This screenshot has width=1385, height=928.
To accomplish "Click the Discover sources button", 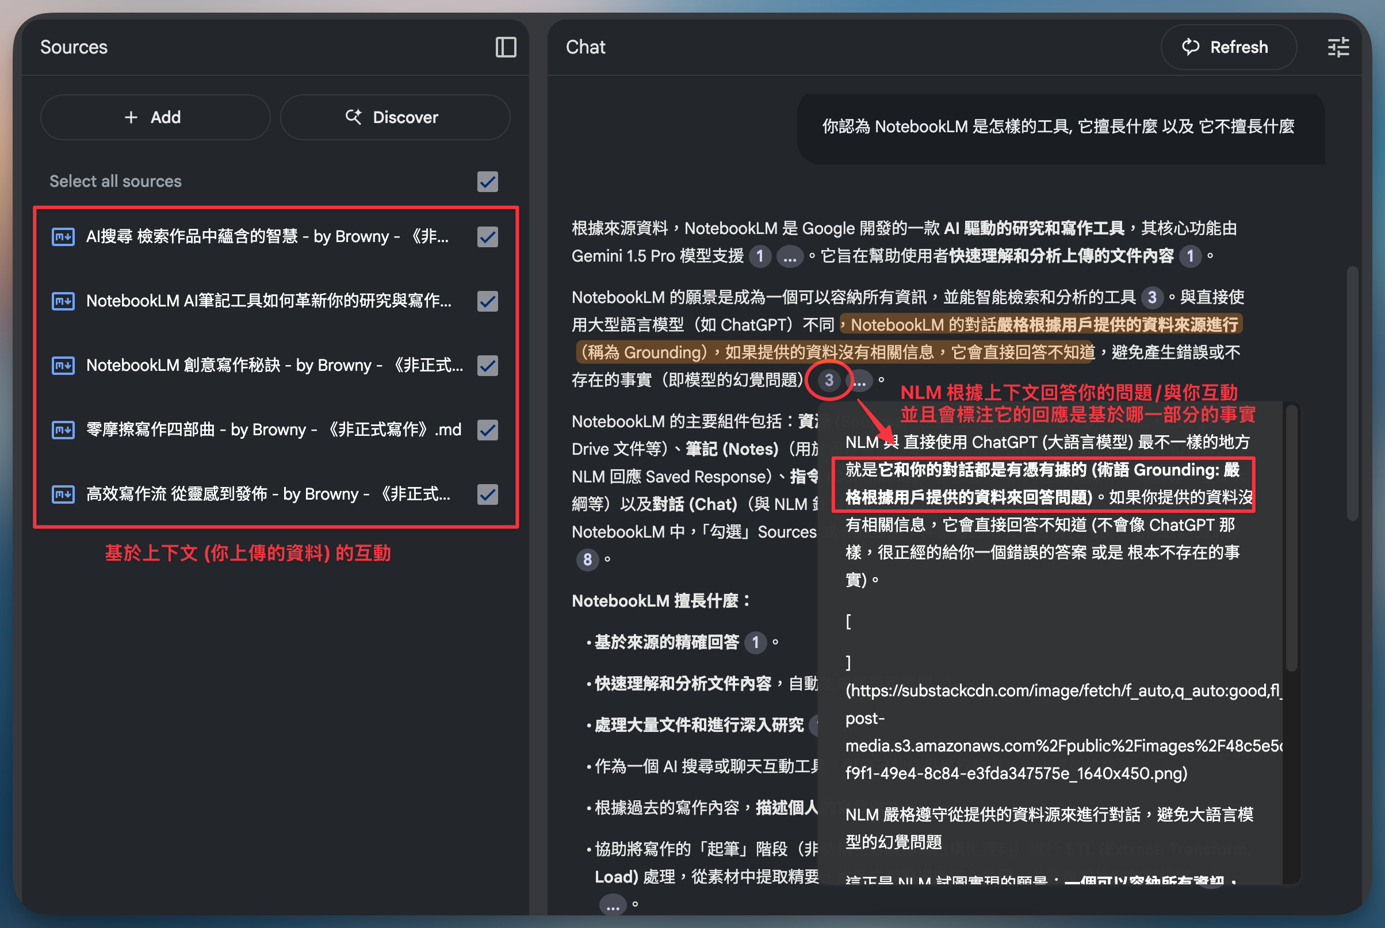I will click(x=394, y=117).
